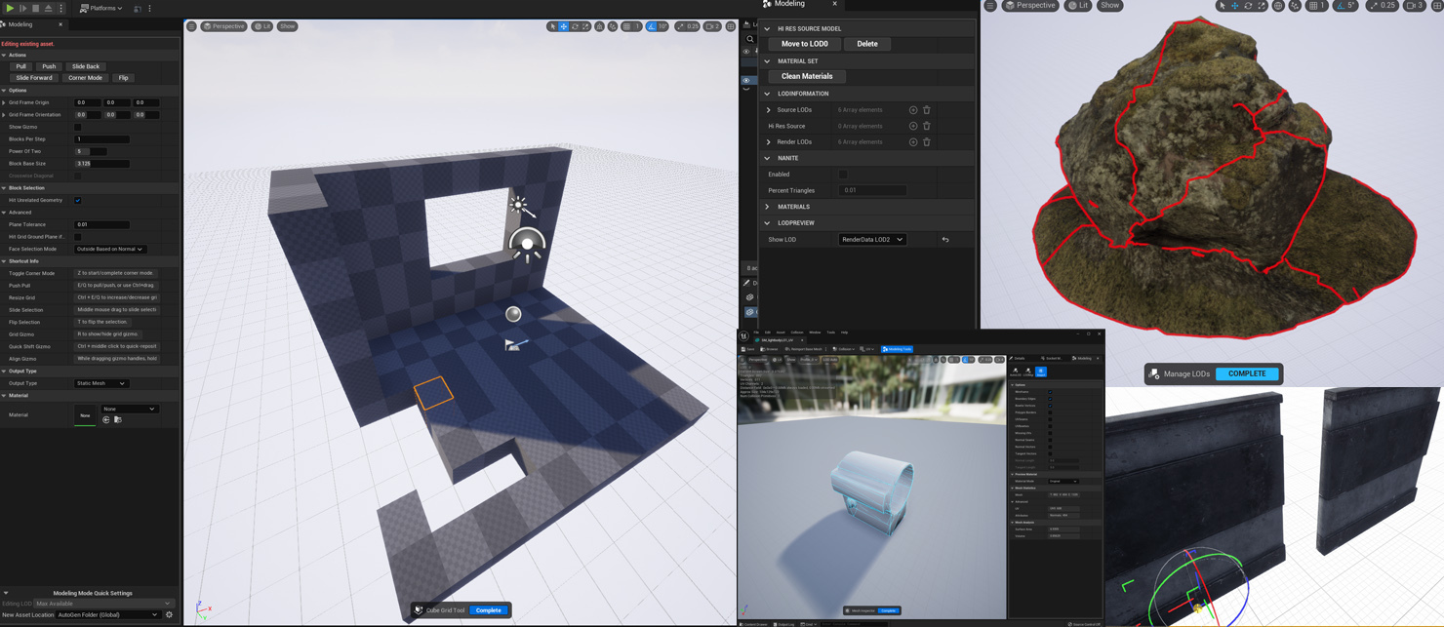Activate Select mode arrow in Cube Grid viewport toolbar
This screenshot has width=1444, height=627.
point(552,26)
